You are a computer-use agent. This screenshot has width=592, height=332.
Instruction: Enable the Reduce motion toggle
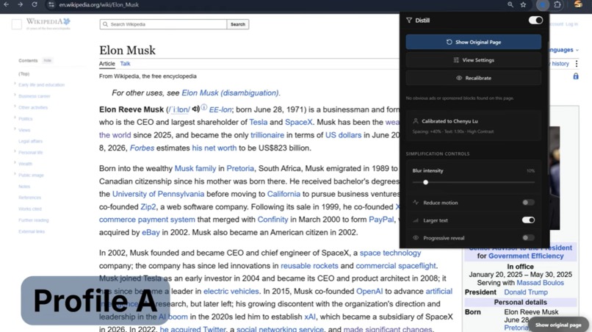(528, 203)
